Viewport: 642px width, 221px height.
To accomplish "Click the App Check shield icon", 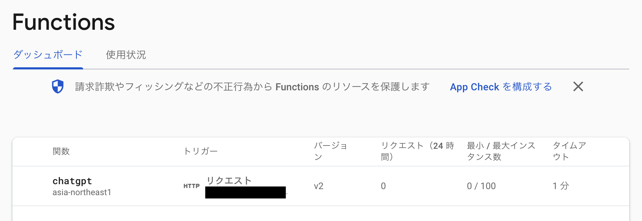I will tap(58, 86).
